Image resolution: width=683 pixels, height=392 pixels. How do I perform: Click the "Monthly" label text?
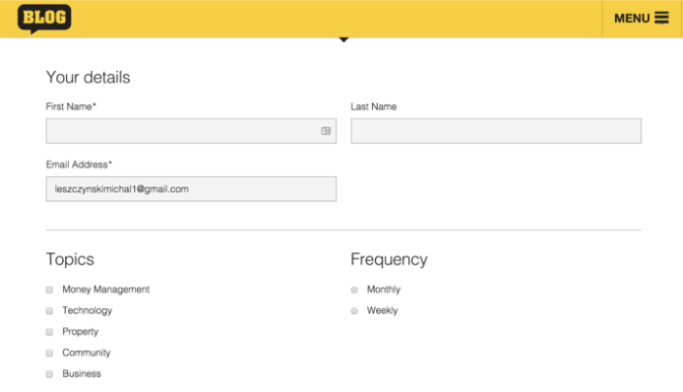383,290
